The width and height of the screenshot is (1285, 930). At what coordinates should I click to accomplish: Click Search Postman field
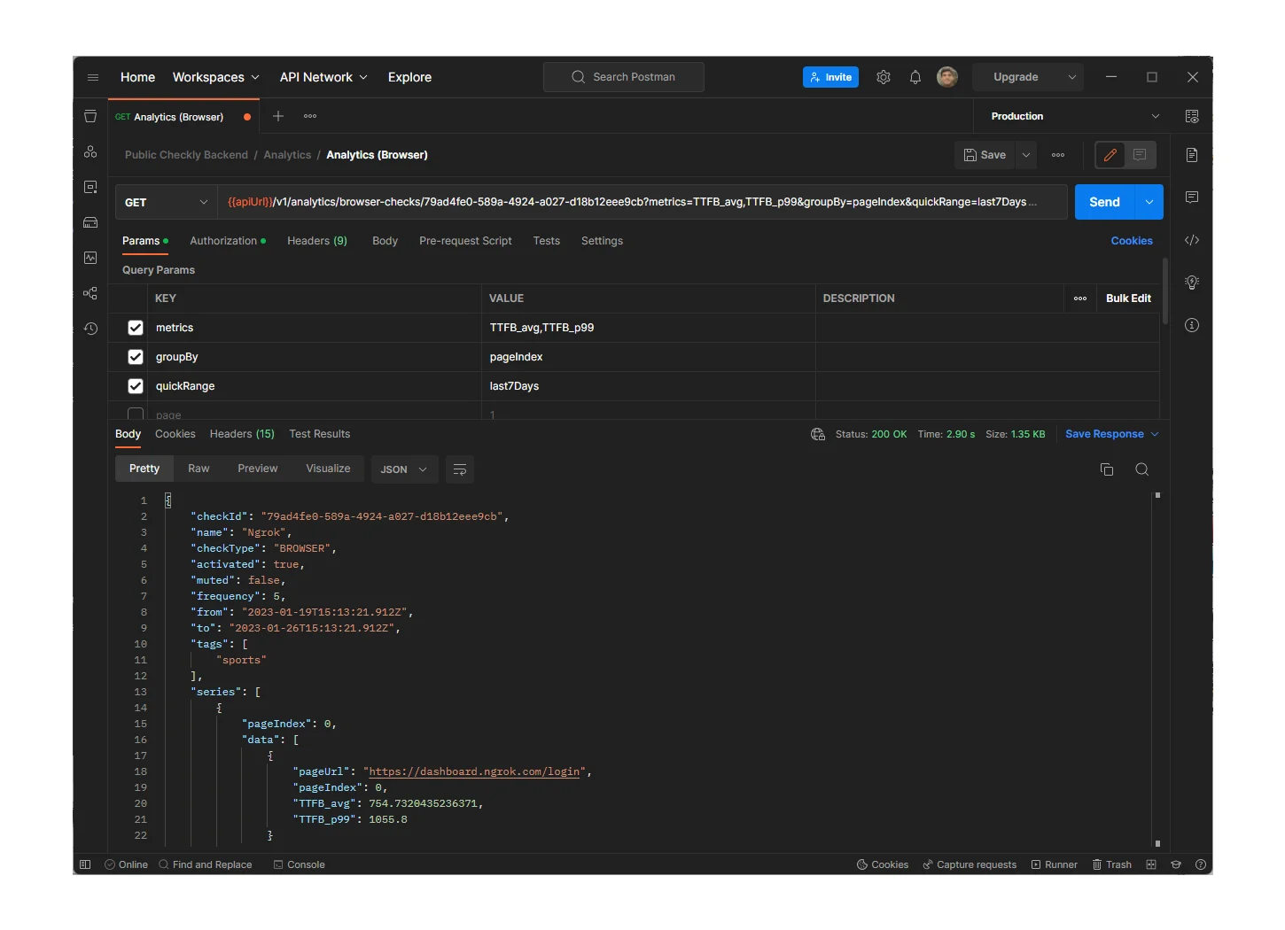[624, 77]
